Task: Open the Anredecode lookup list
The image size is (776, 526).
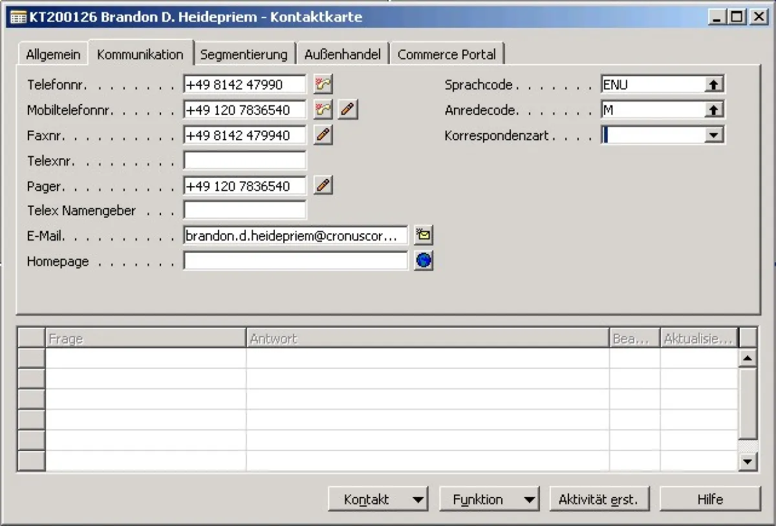Action: point(715,109)
